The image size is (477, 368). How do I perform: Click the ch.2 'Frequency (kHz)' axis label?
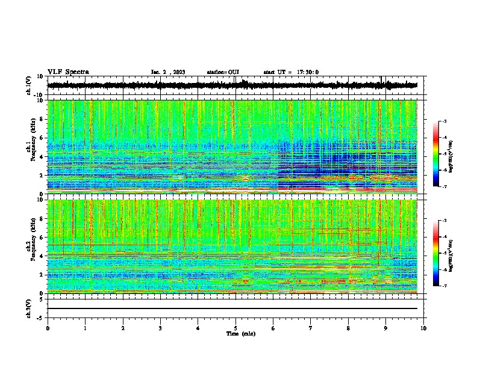coord(33,239)
